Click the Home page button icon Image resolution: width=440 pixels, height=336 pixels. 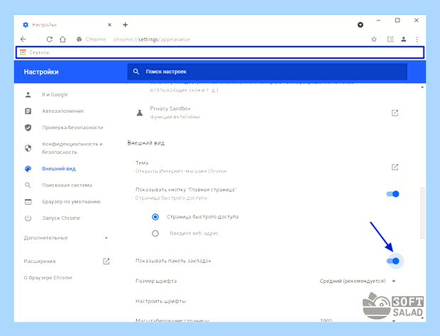point(62,39)
